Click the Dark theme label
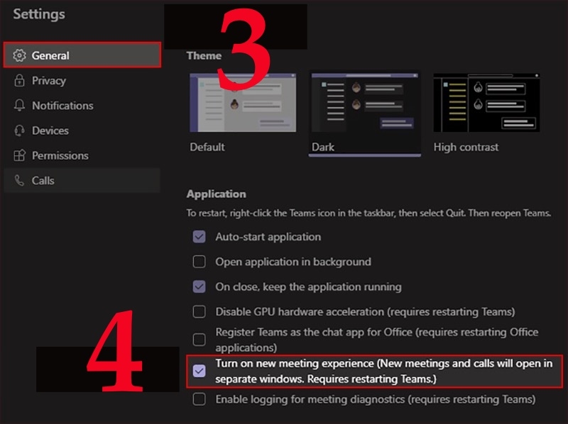 click(x=323, y=147)
